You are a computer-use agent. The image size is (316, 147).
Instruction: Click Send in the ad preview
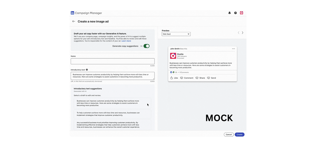point(211,78)
